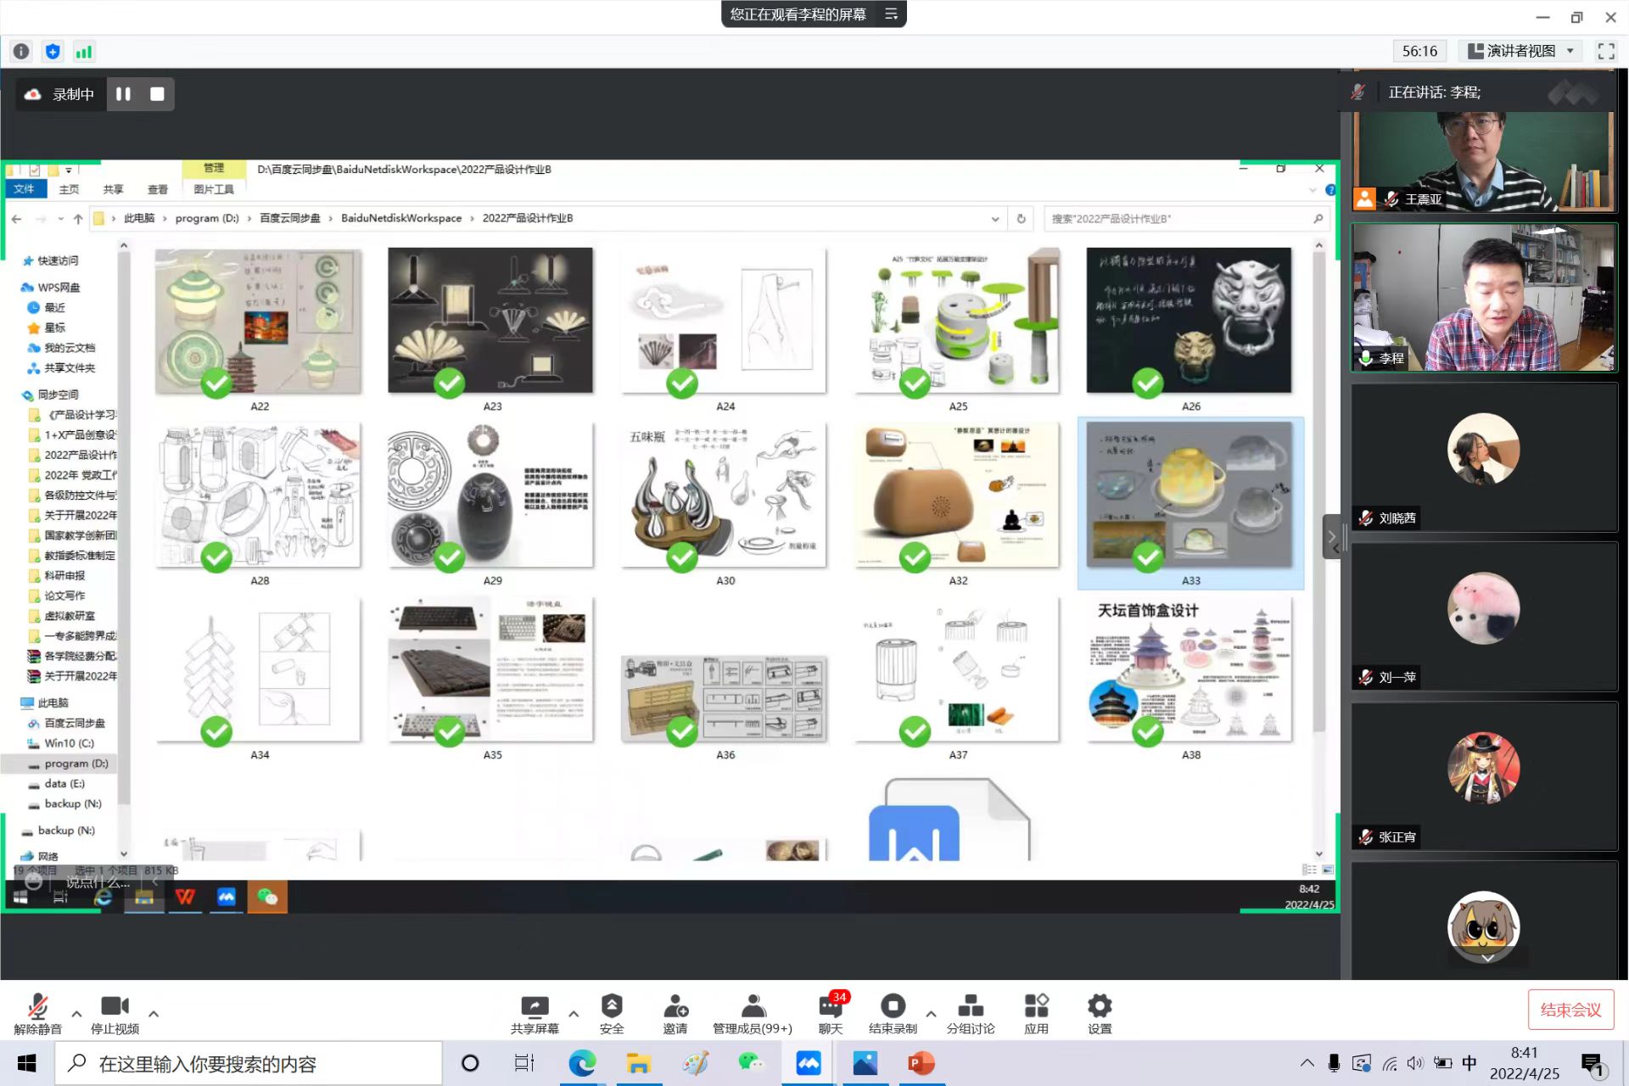The image size is (1629, 1086).
Task: Click the network signal status icon
Action: tap(83, 52)
